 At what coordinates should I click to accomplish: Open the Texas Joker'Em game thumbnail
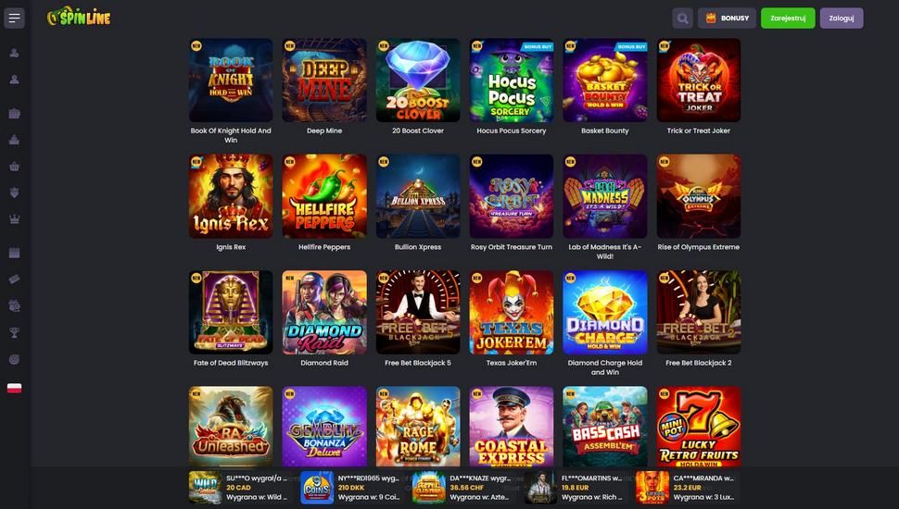[511, 313]
